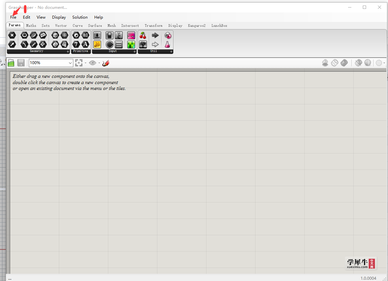Open the Solution menu
Viewport: 388px width, 281px height.
[80, 17]
